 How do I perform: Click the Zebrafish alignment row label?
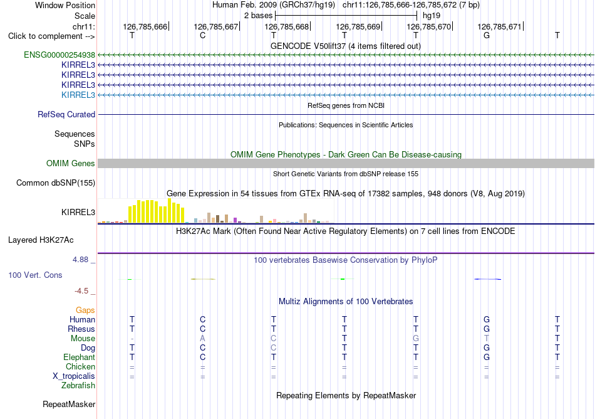[x=78, y=386]
